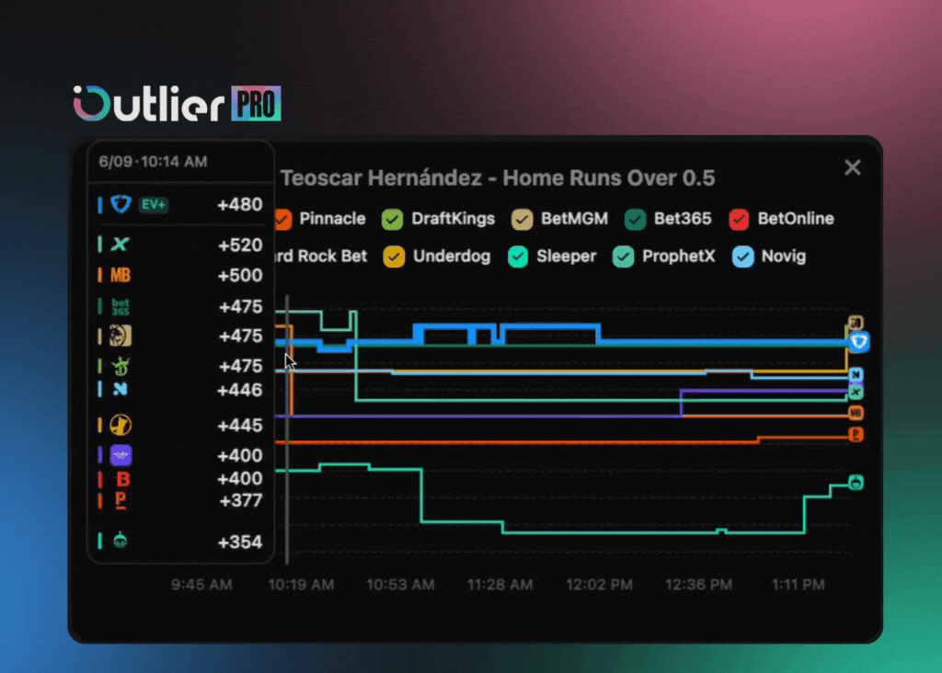Screen dimensions: 942x673
Task: Click the vertical time cursor line on chart
Action: click(x=287, y=429)
